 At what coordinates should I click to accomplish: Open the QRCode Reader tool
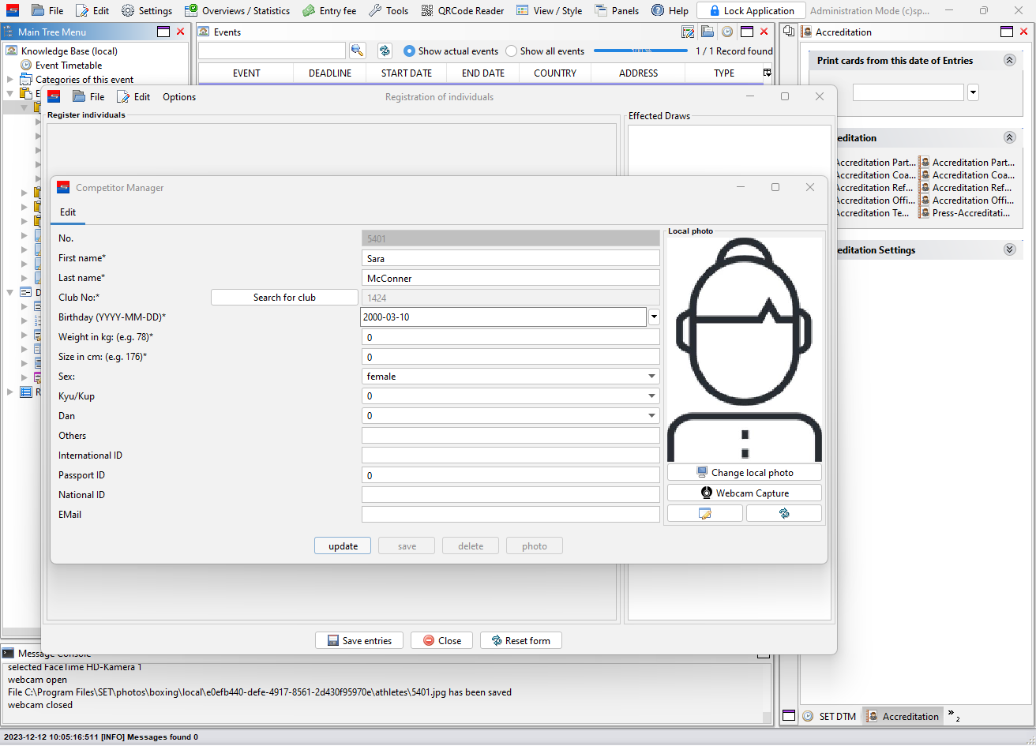pos(462,10)
